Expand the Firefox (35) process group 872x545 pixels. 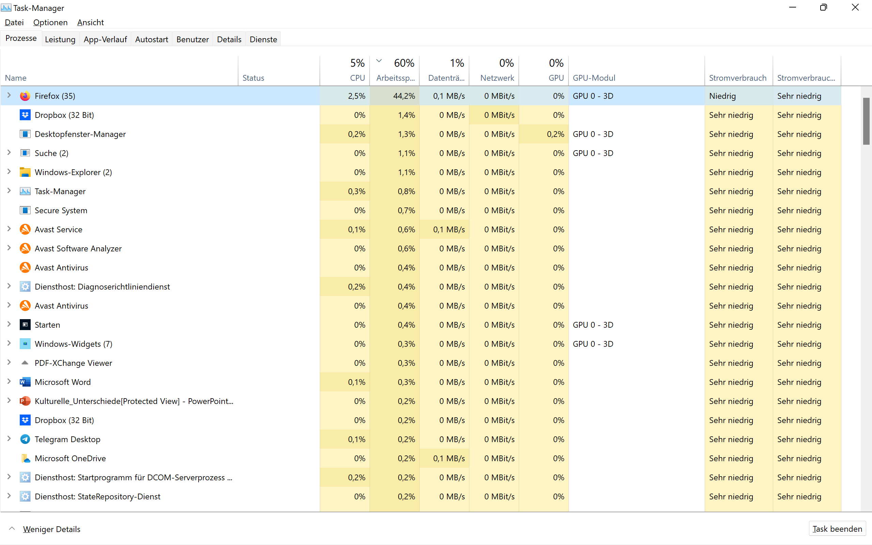10,95
